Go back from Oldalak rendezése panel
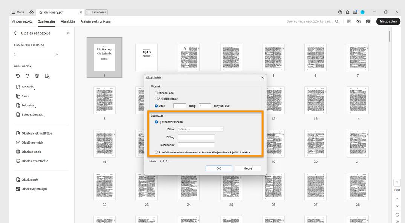This screenshot has height=223, width=405. pos(15,33)
